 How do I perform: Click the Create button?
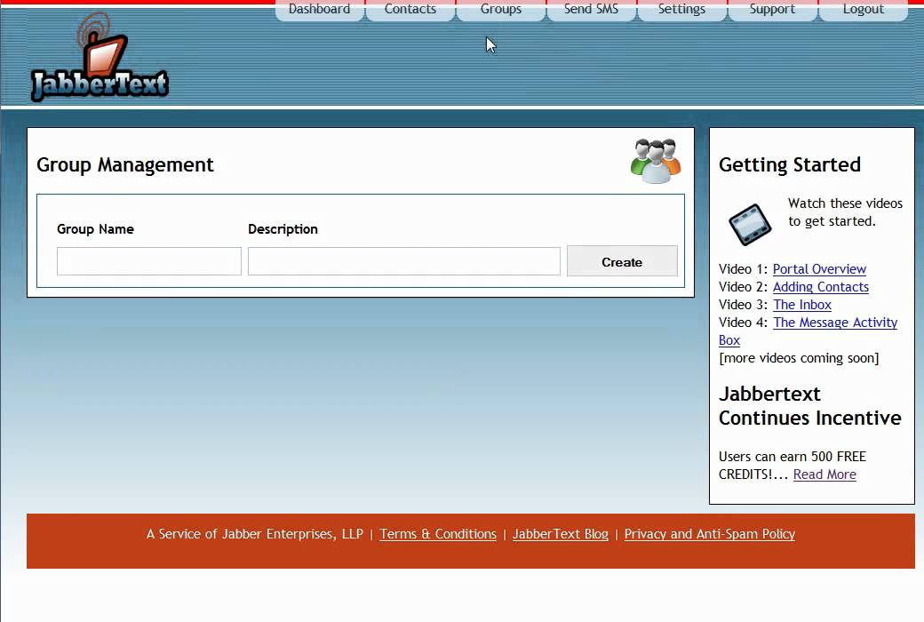[622, 261]
